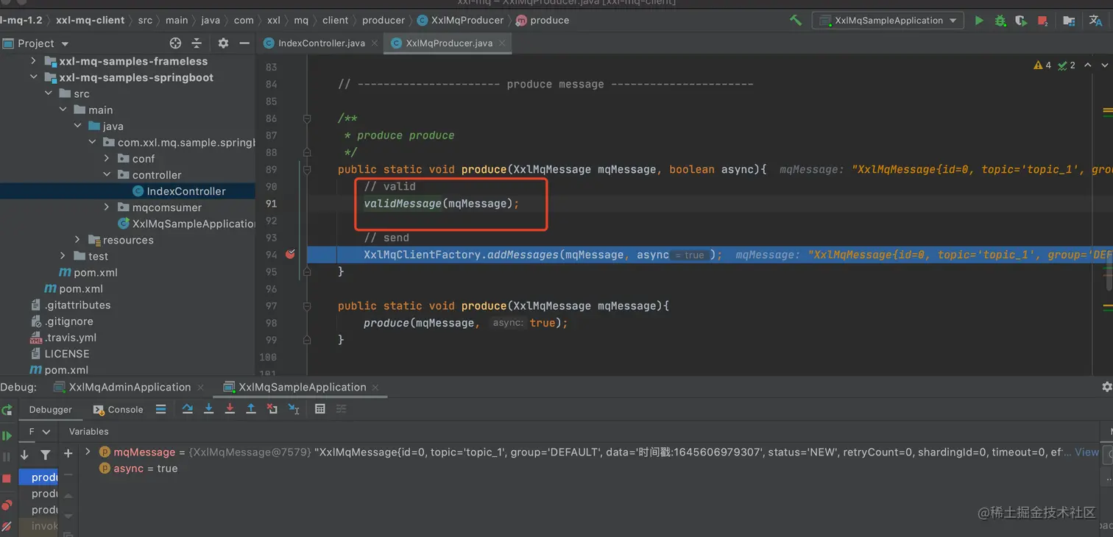Viewport: 1113px width, 537px height.
Task: Go to previous highlighted error arrow
Action: coord(1089,65)
